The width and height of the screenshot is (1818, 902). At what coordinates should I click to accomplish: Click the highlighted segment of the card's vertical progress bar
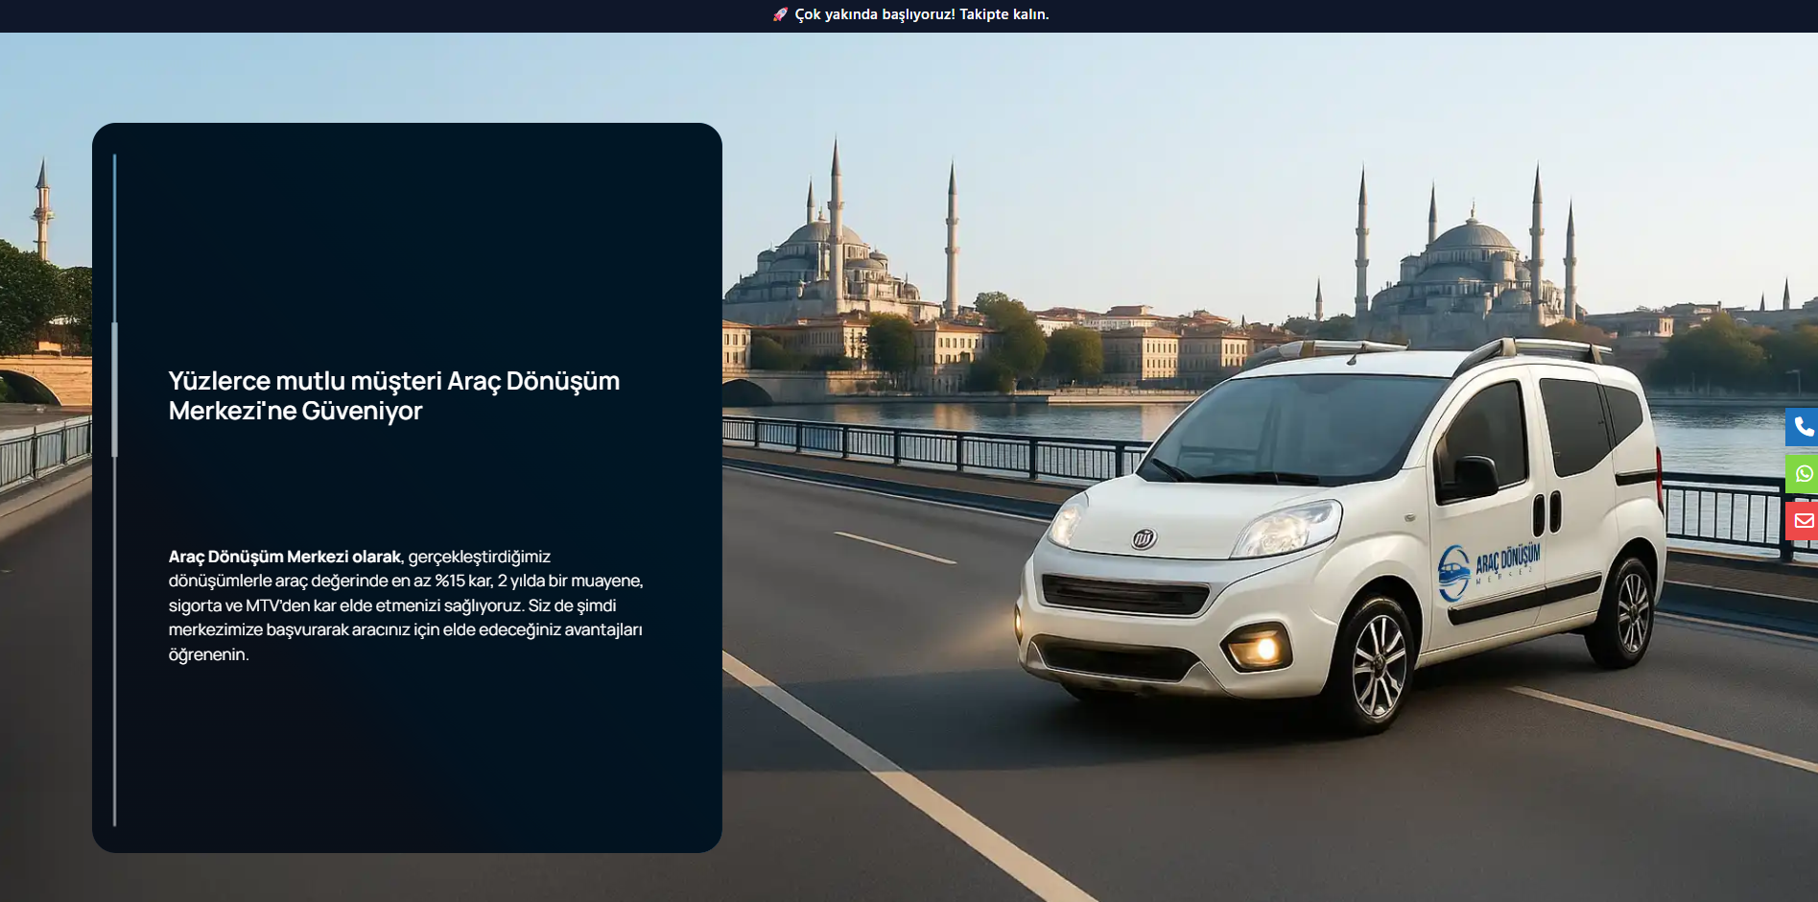click(x=115, y=389)
